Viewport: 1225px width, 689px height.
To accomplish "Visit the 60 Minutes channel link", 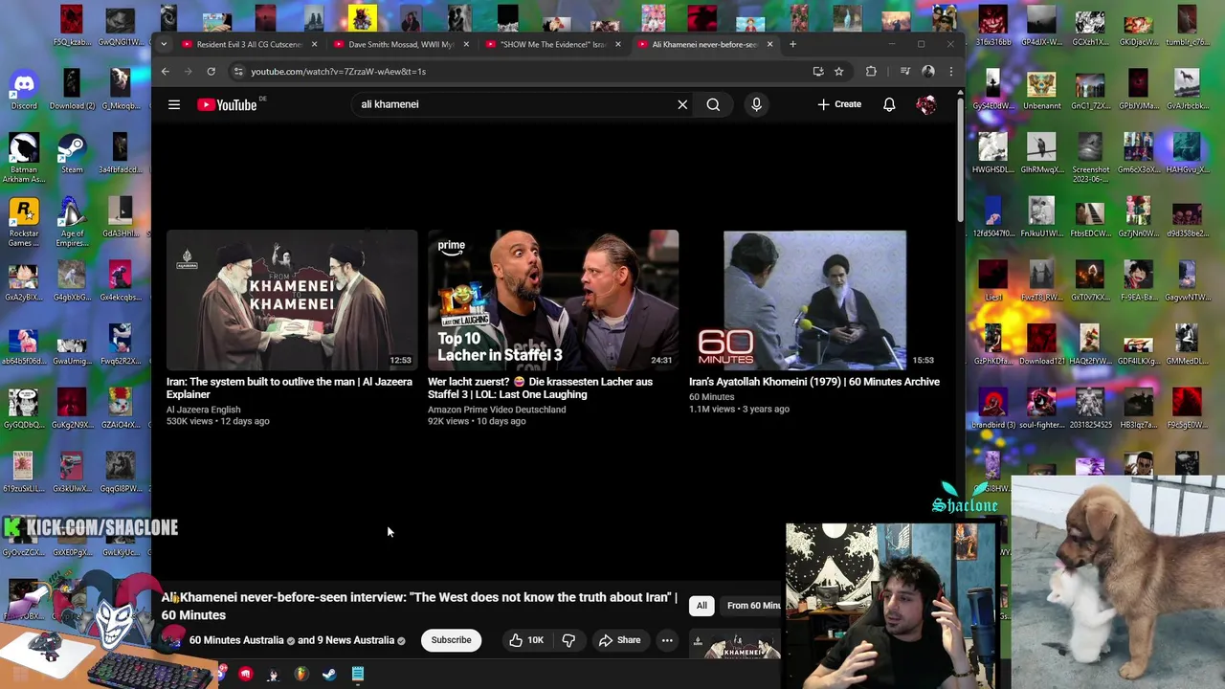I will pos(712,397).
